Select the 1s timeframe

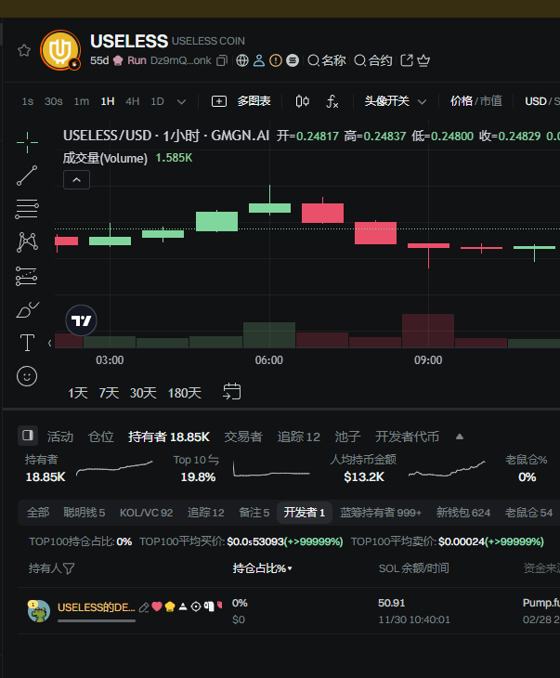tap(28, 101)
